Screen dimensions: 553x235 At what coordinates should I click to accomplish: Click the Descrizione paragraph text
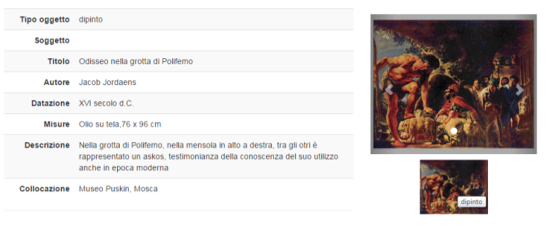pyautogui.click(x=209, y=156)
